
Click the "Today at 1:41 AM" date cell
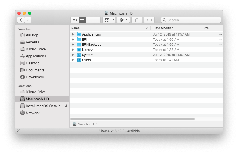tap(166, 60)
